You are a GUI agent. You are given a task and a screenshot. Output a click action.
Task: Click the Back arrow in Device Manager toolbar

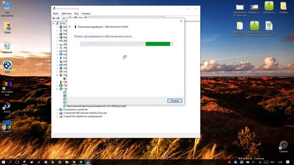coord(54,18)
